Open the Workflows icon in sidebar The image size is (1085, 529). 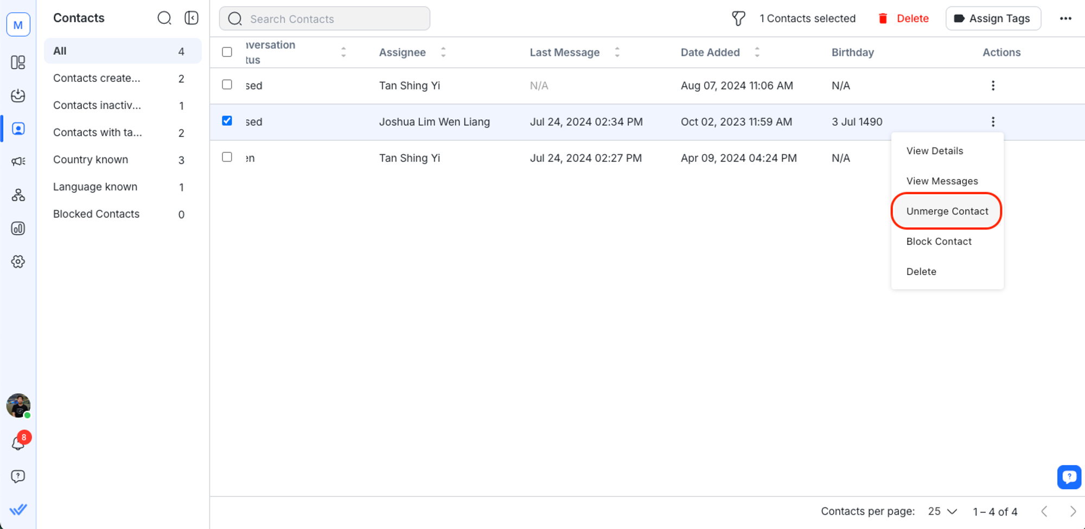(18, 195)
